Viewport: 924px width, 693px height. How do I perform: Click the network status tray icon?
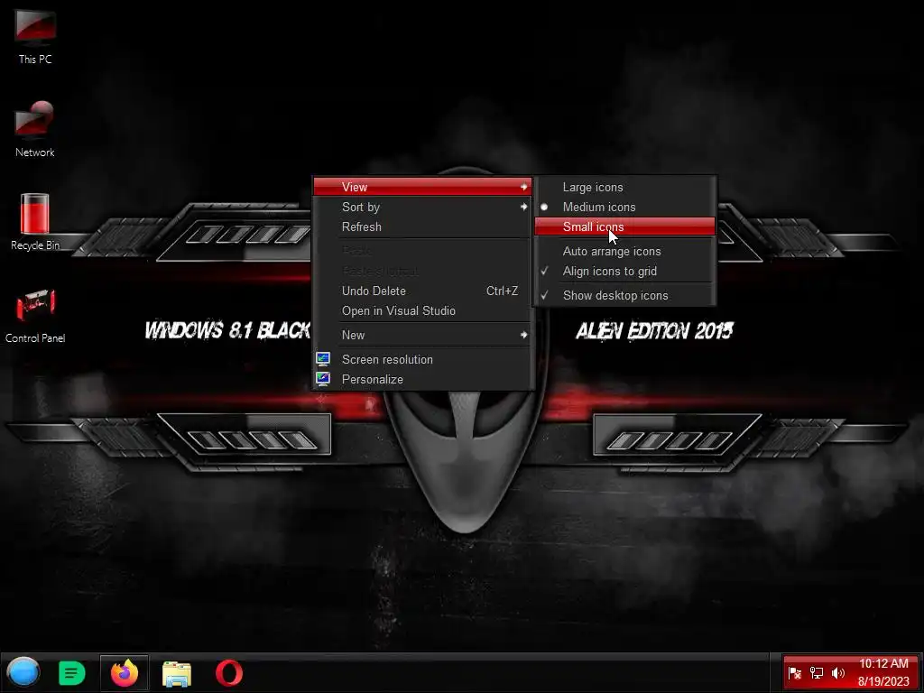tap(816, 673)
